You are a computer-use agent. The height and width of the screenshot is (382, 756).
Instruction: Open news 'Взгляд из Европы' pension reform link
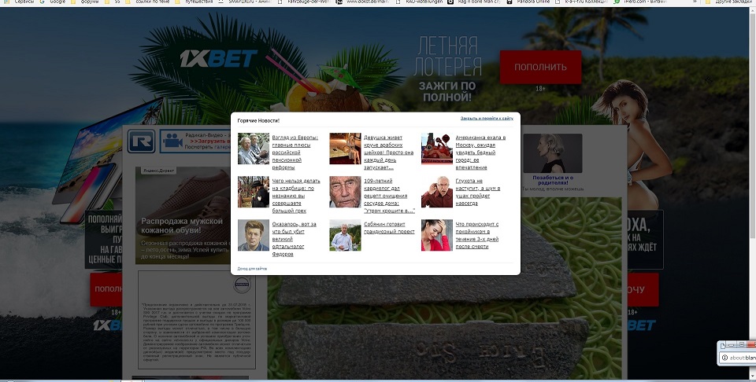pyautogui.click(x=295, y=152)
